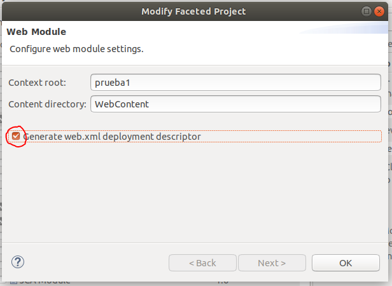Image resolution: width=392 pixels, height=286 pixels.
Task: Focus the Content directory text field
Action: (x=235, y=104)
